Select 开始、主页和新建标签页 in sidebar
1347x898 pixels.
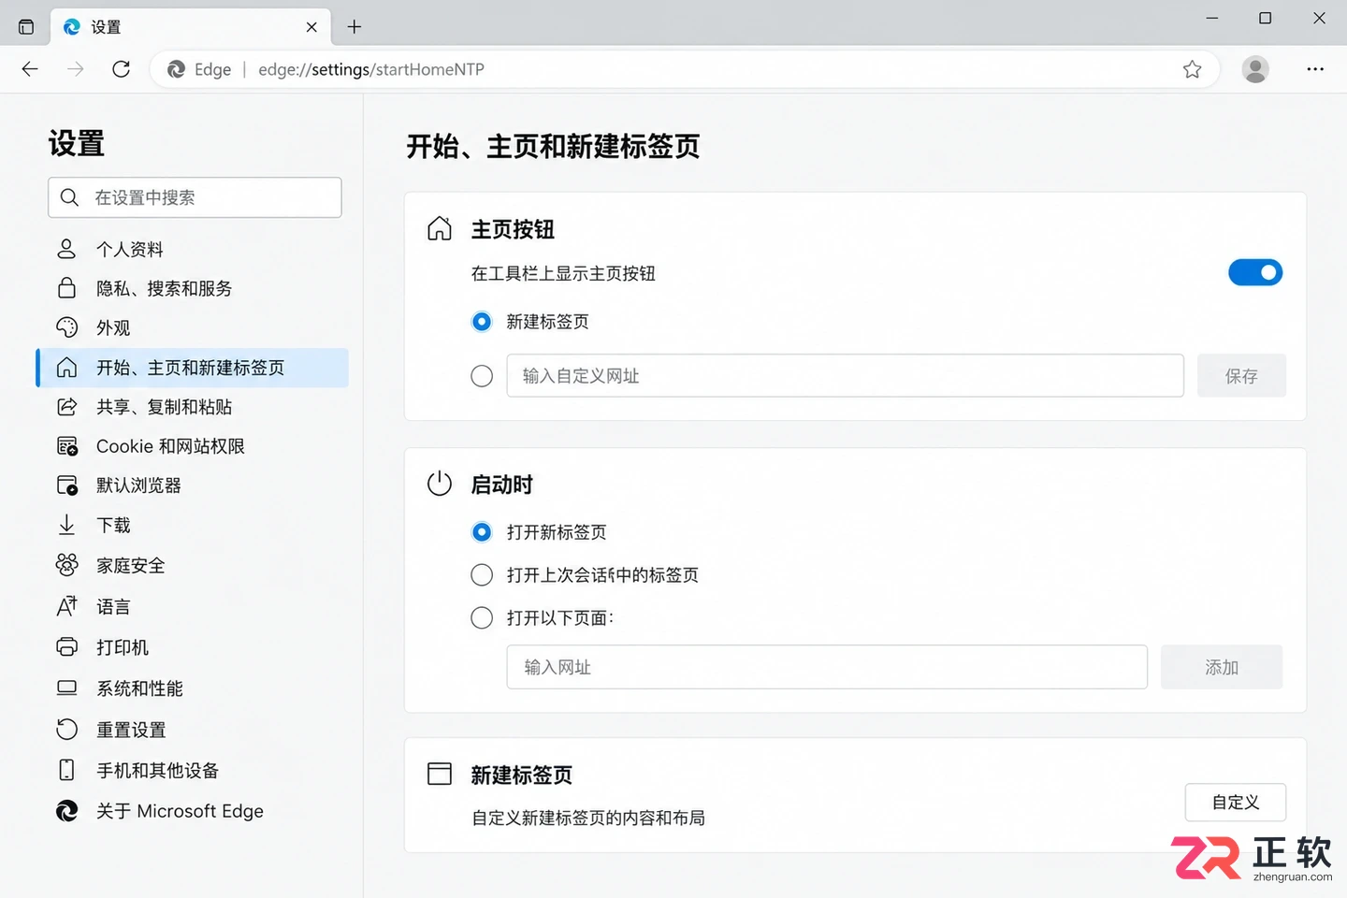(193, 368)
